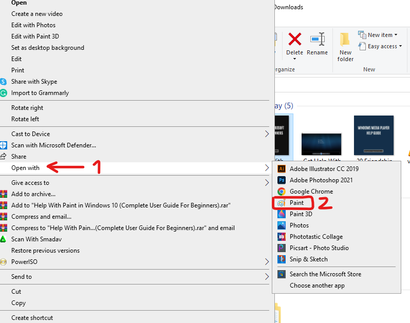Click the Google Chrome icon
410x323 pixels.
pos(282,192)
